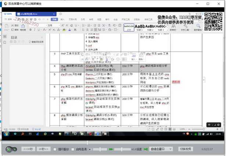Click the 复制 copy icon

15,30
